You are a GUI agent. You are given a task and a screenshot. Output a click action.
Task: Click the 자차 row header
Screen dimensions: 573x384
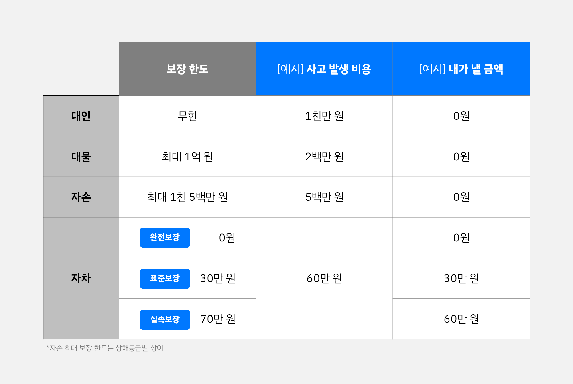tap(81, 278)
